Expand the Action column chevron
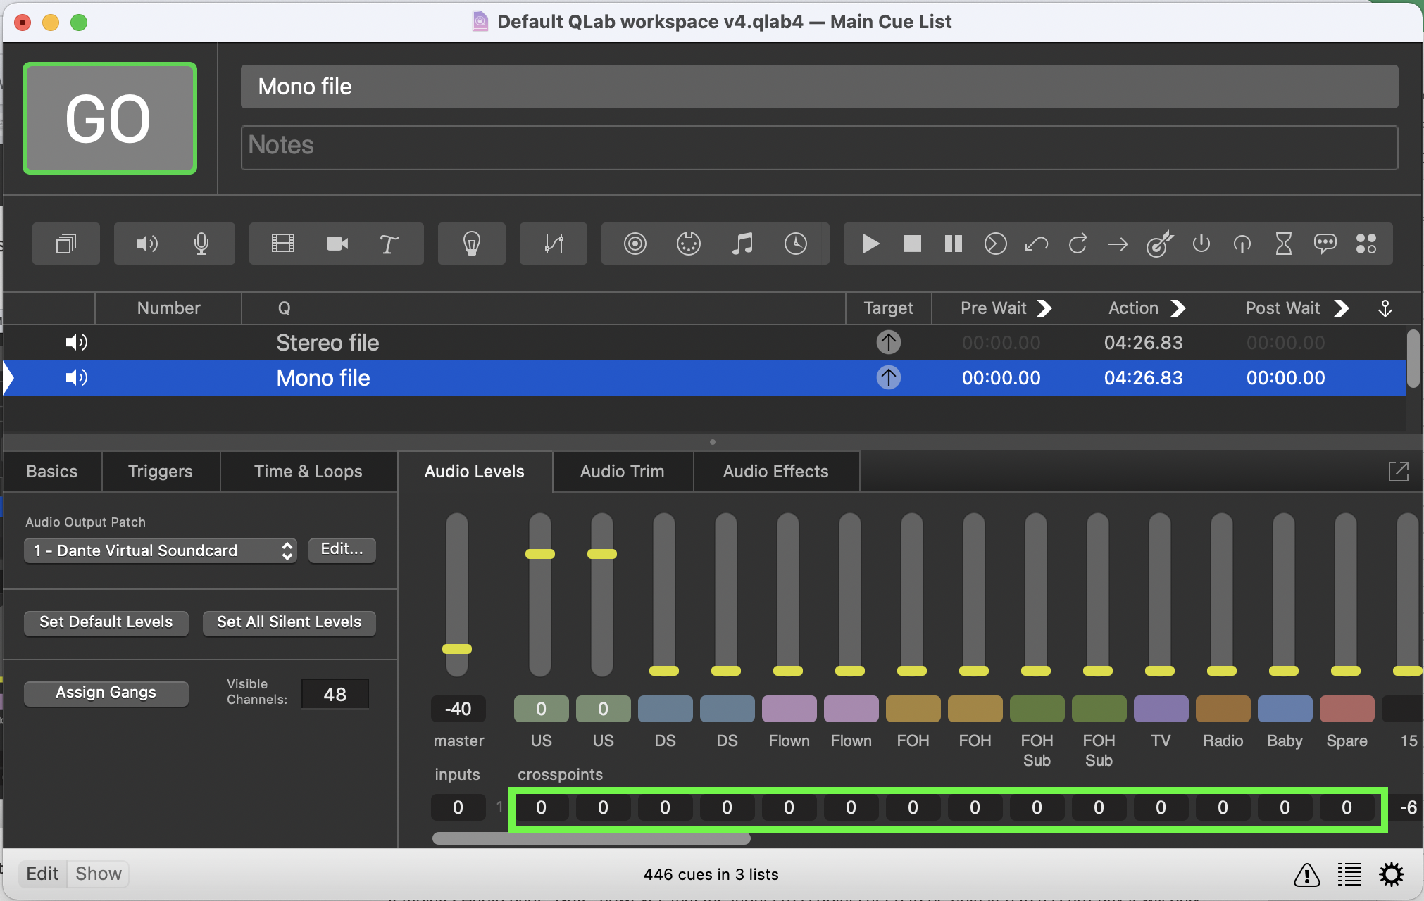 click(x=1178, y=308)
